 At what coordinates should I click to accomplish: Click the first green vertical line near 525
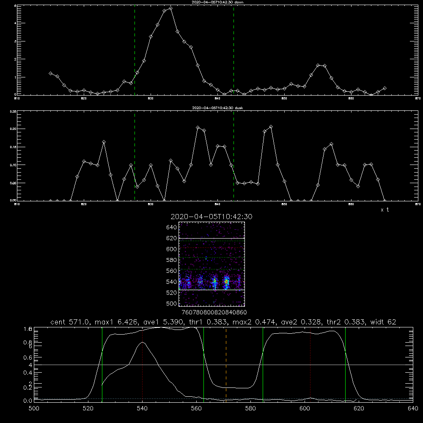point(102,365)
